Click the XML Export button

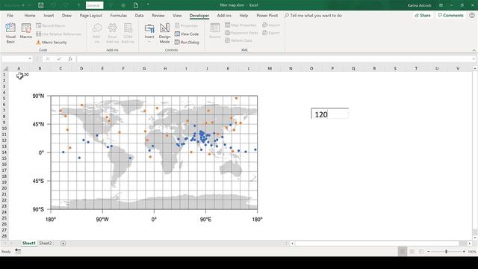click(270, 33)
